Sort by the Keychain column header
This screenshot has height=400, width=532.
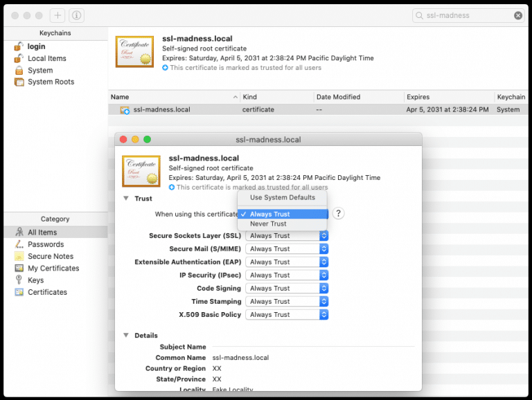(x=511, y=97)
